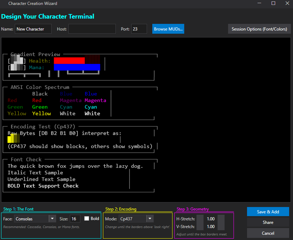293x240 pixels.
Task: Click 'Underlined Text Sample' line
Action: pos(41,179)
